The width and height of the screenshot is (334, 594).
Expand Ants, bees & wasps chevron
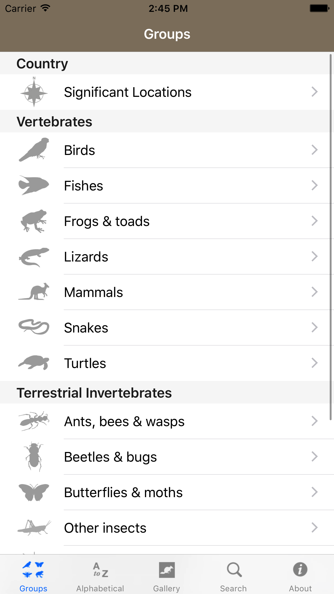[314, 421]
